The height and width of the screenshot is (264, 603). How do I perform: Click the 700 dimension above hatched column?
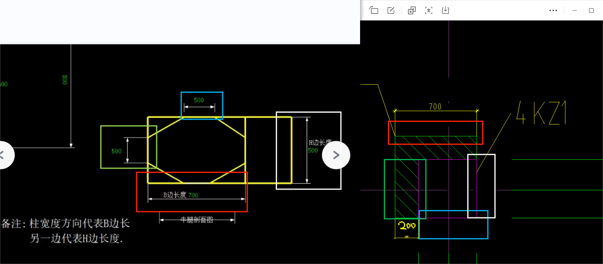435,107
